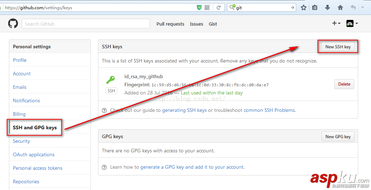
Task: Click There are no GPG keys text
Action: coord(158,151)
